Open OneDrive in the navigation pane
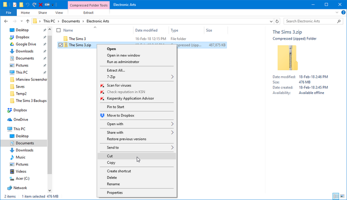347x200 pixels. pos(21,120)
